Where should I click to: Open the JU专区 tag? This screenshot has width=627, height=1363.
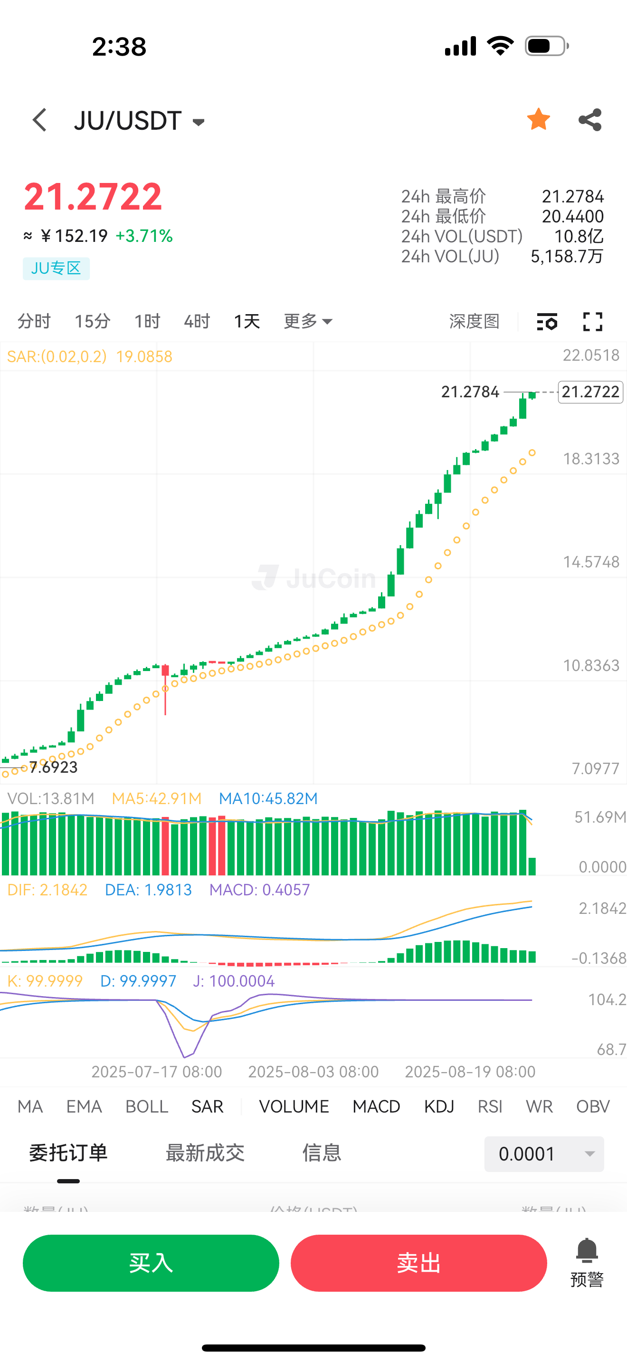(56, 268)
